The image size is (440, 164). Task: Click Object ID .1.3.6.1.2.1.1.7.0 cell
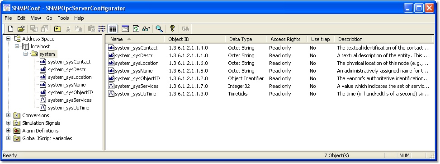point(187,86)
